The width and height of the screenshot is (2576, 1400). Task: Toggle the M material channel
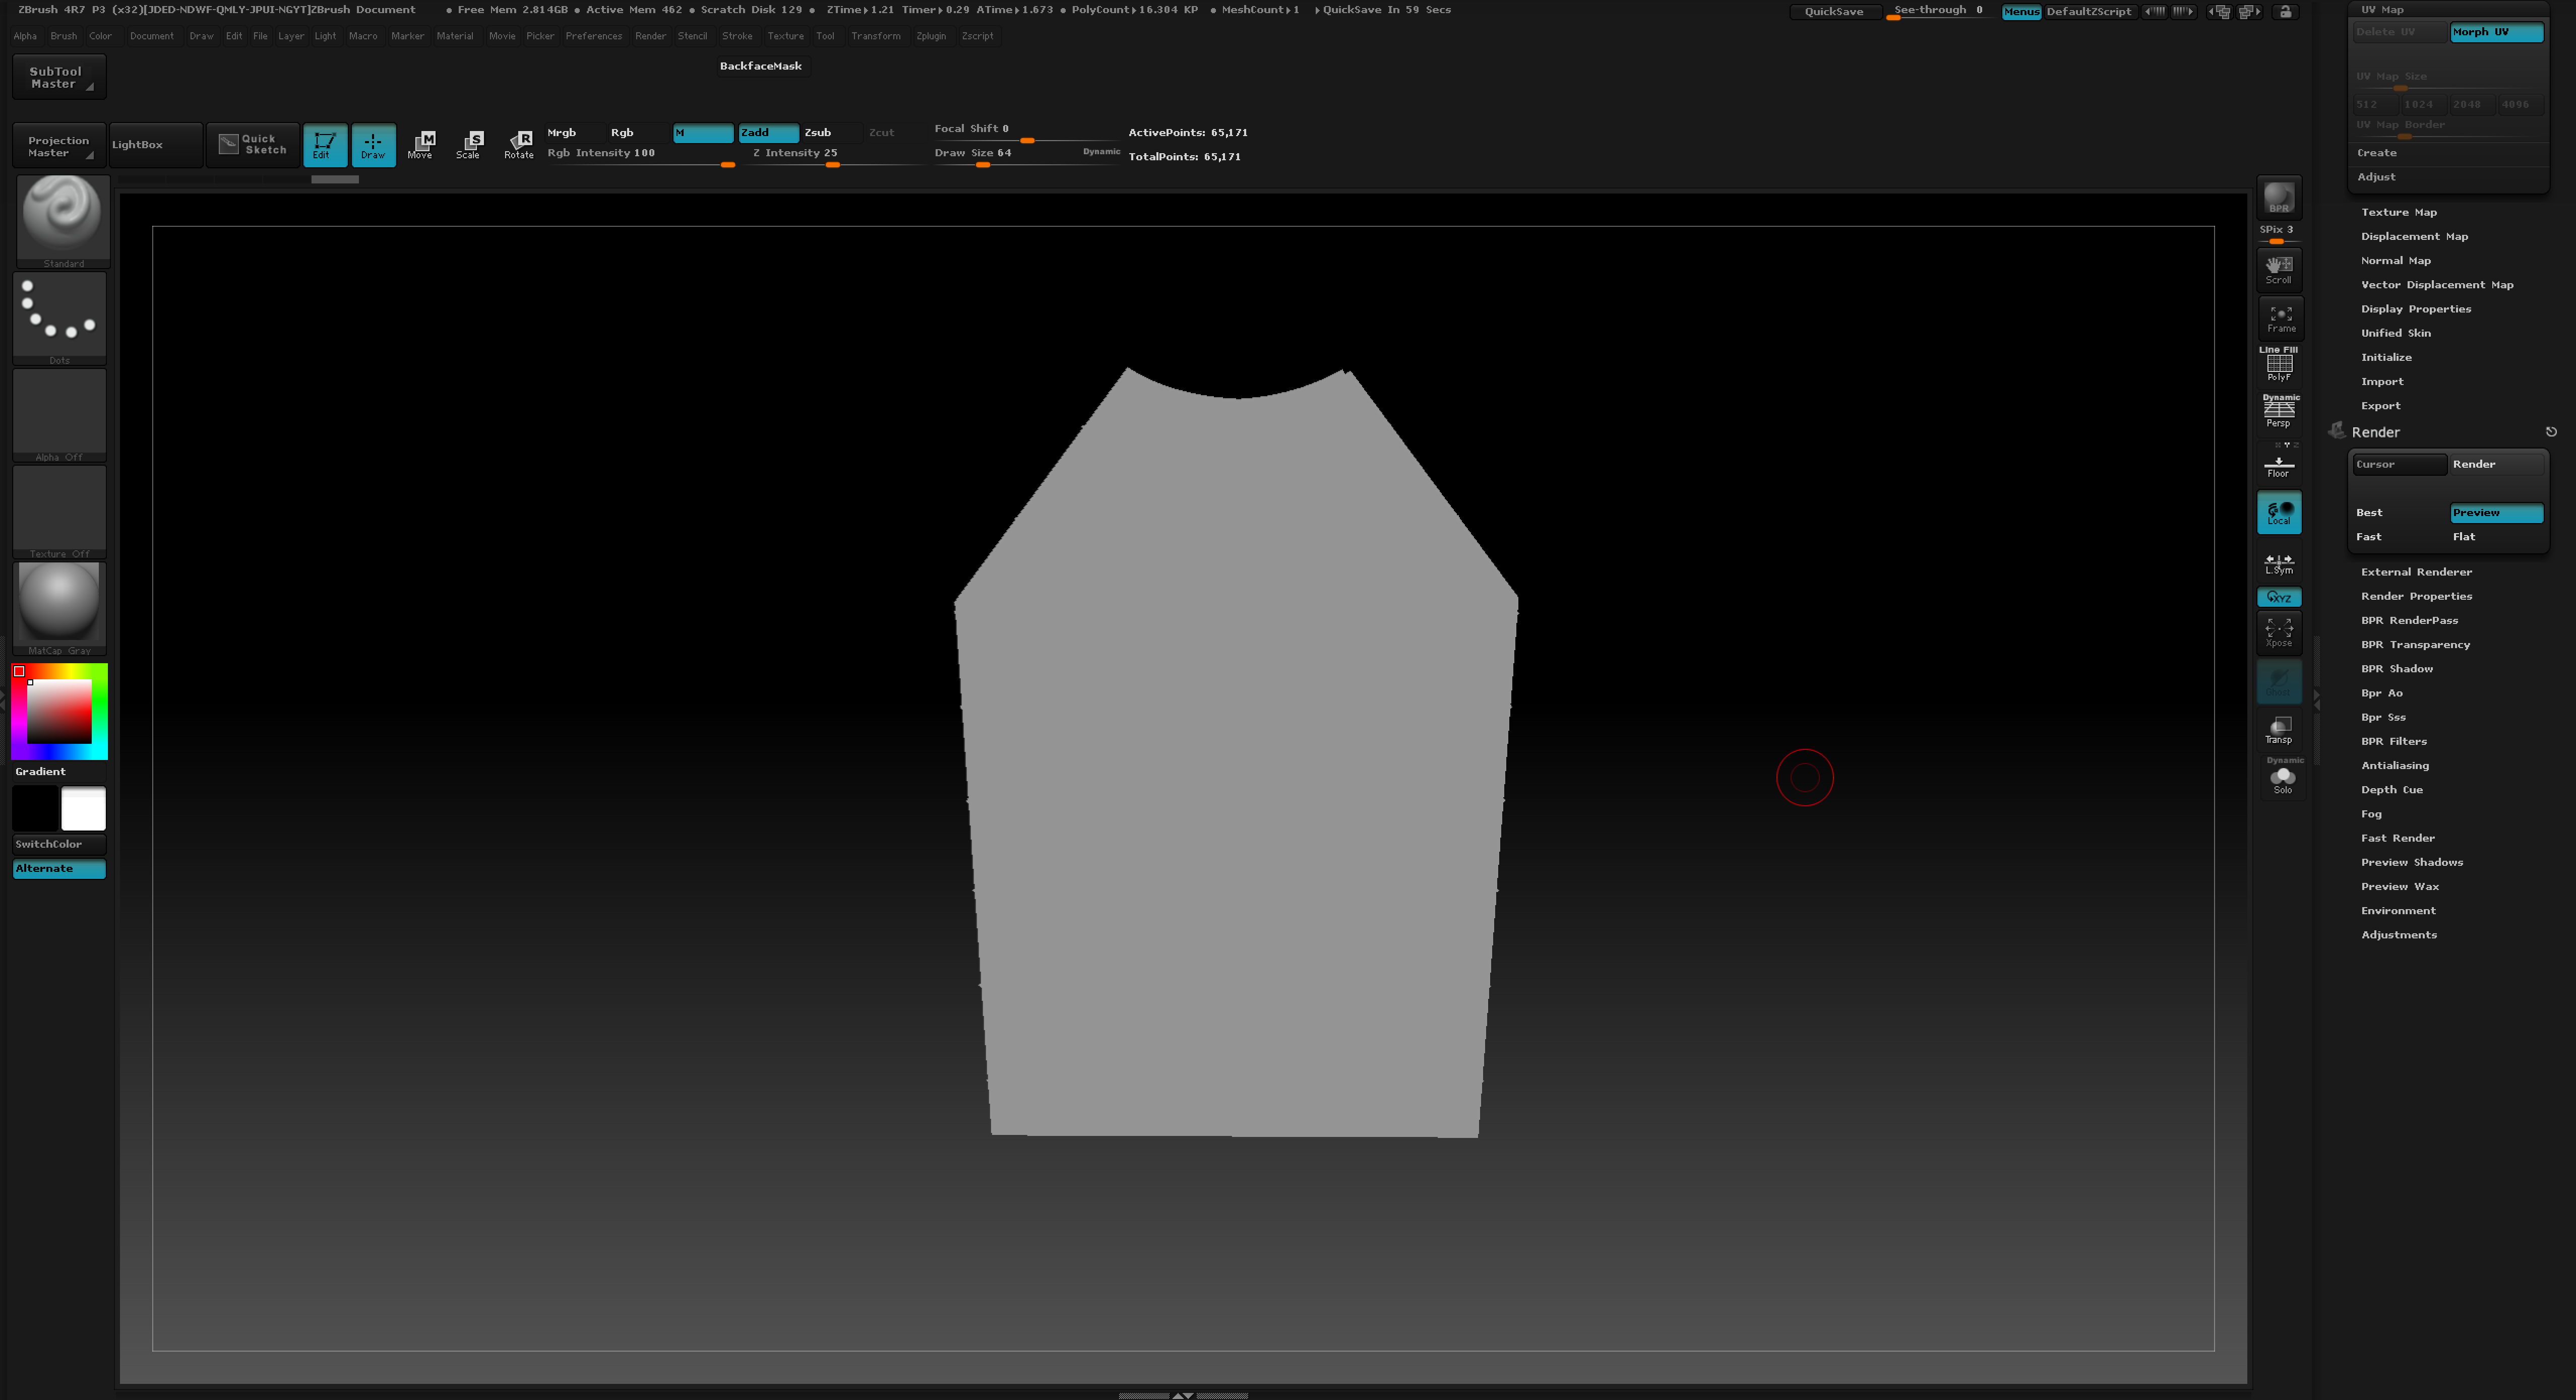coord(703,132)
